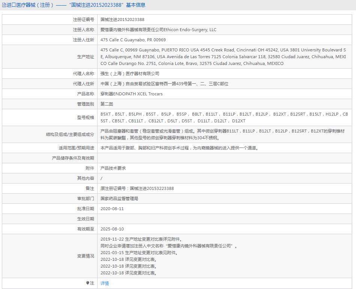Click the approval date 2020-08-11
The image size is (356, 289).
click(x=112, y=209)
